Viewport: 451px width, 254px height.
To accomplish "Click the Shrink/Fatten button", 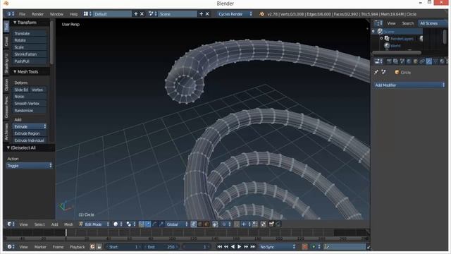I will click(30, 54).
